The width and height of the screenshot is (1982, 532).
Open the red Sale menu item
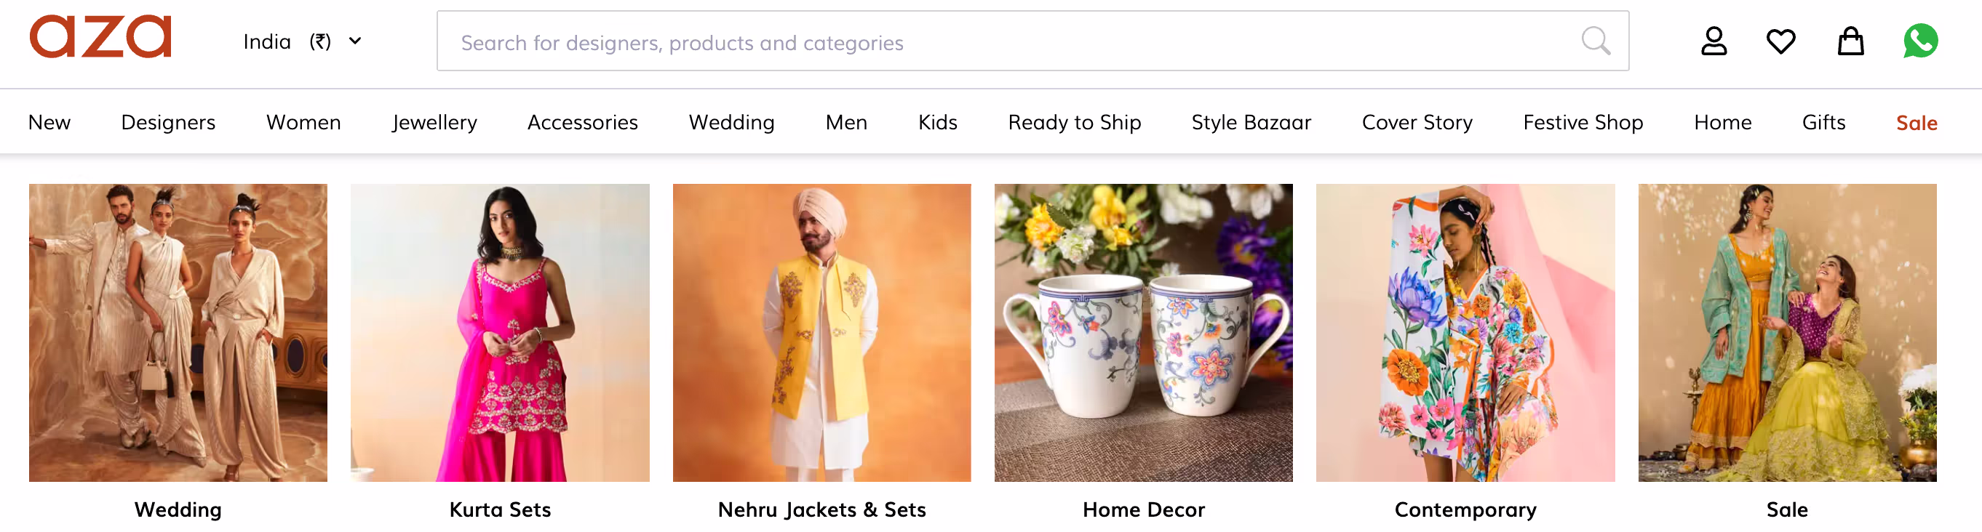[1916, 123]
